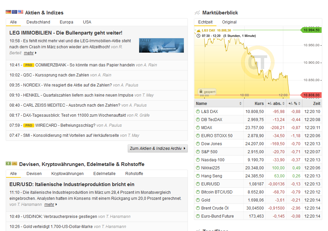Click the clock icon next to L&S DAX

(199, 111)
